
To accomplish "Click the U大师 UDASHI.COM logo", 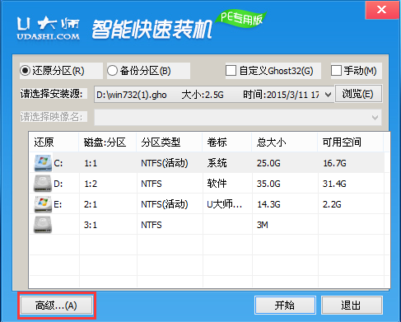I will (49, 29).
